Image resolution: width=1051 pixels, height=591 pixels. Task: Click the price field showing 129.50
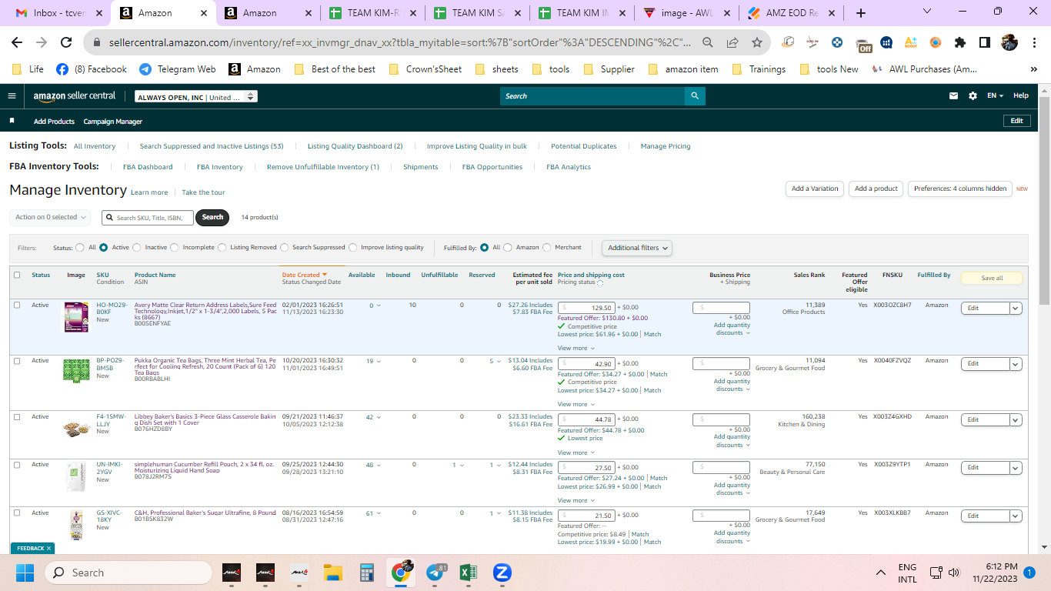click(x=586, y=307)
